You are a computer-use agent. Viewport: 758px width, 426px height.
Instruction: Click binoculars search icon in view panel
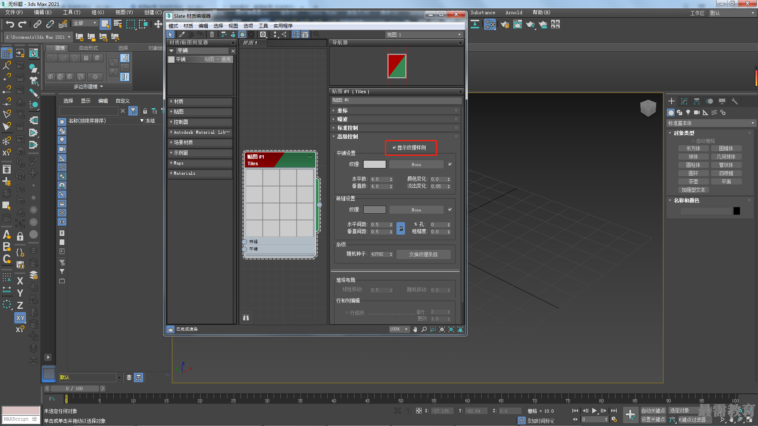pyautogui.click(x=246, y=318)
